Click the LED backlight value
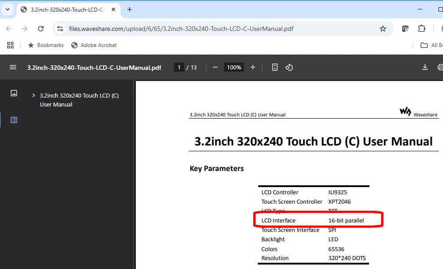 pos(333,239)
